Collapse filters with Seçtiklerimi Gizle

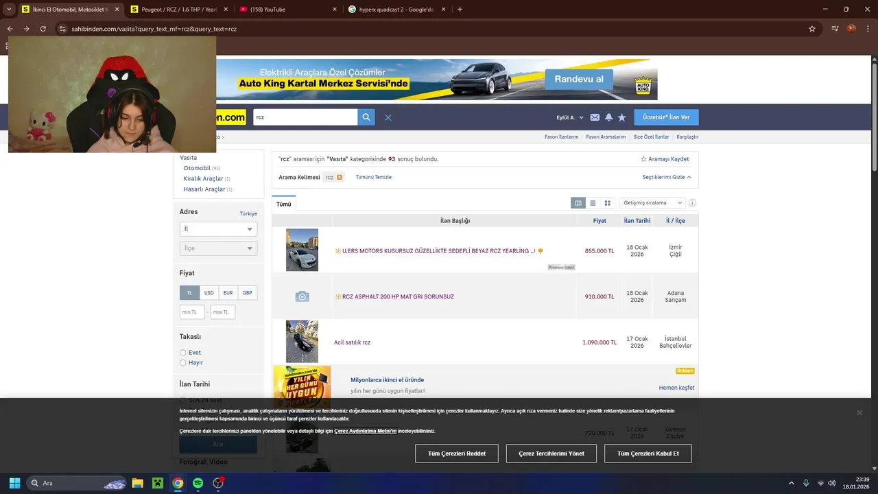[667, 177]
